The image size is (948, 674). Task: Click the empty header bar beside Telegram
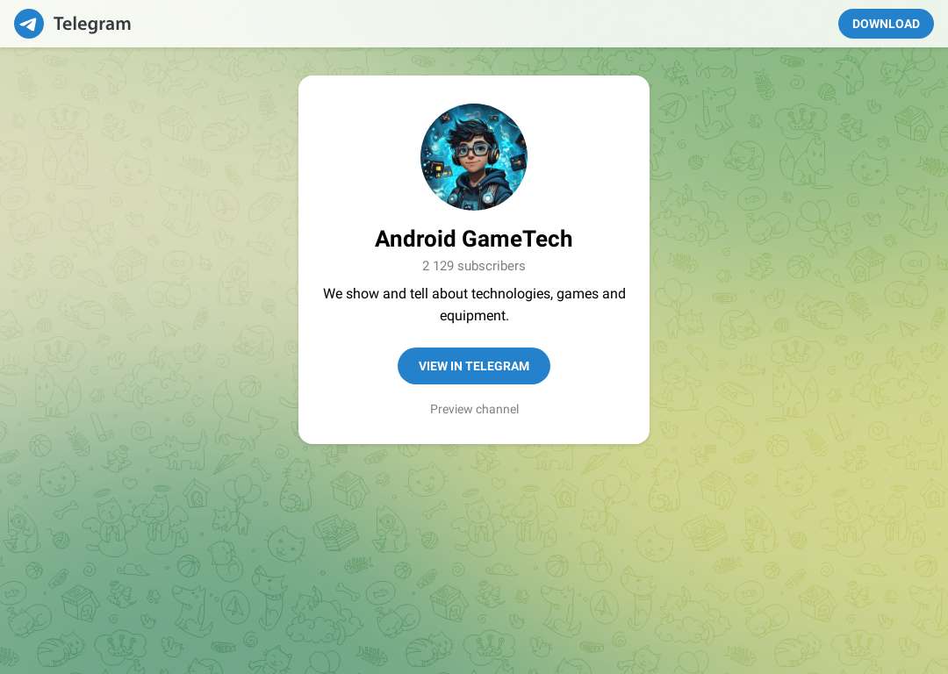[x=484, y=24]
